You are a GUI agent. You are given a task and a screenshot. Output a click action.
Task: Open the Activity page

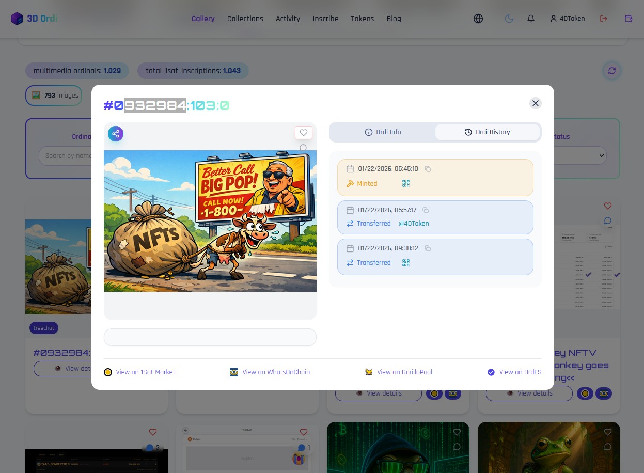(x=288, y=19)
